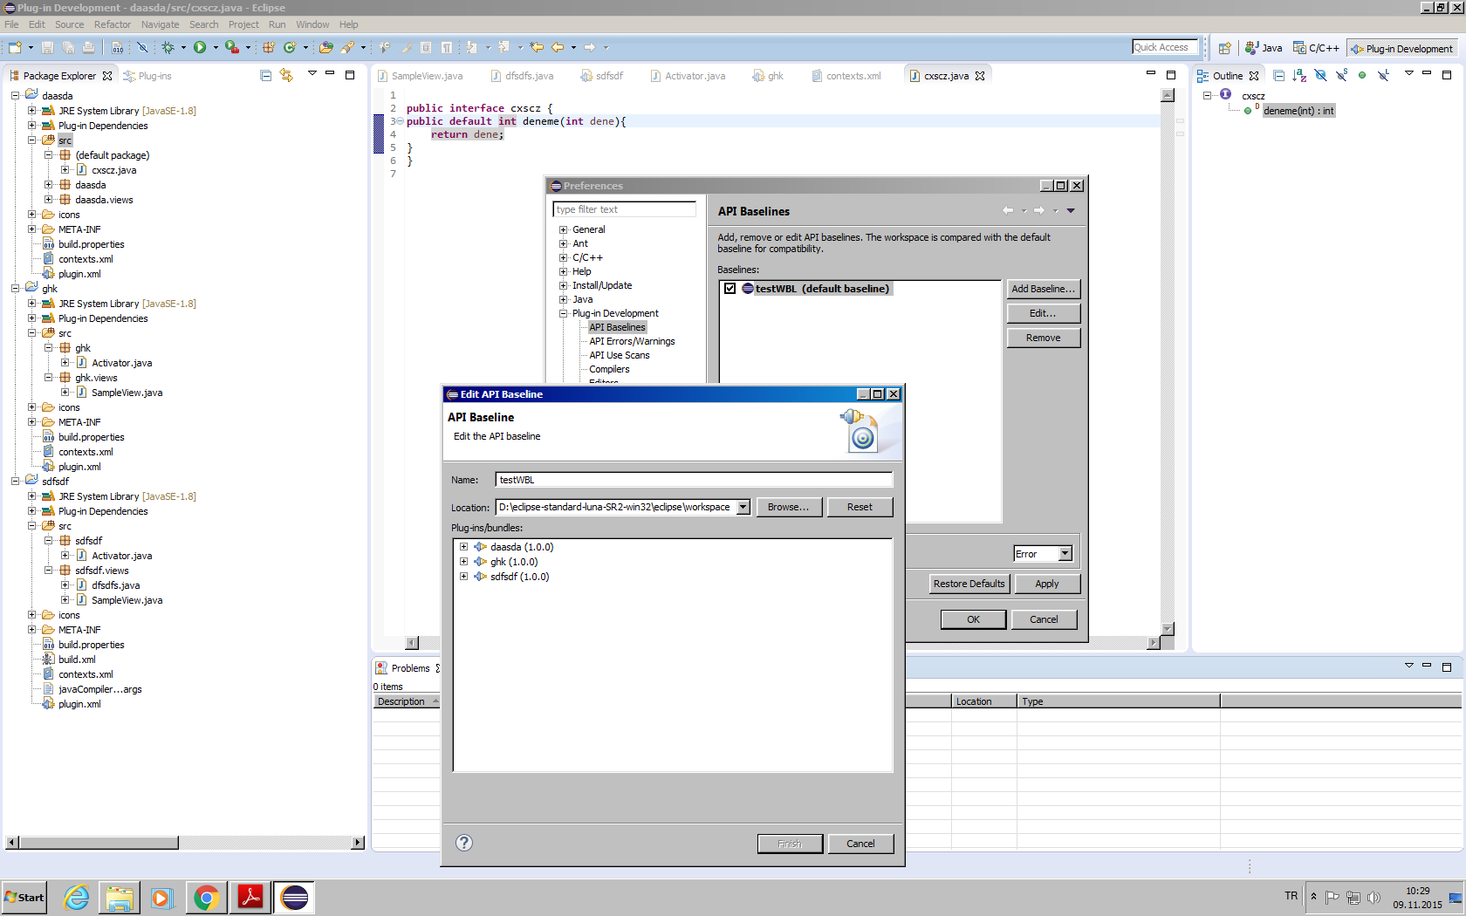Screen dimensions: 1466x916
Task: Open the Refactor menu
Action: [113, 24]
